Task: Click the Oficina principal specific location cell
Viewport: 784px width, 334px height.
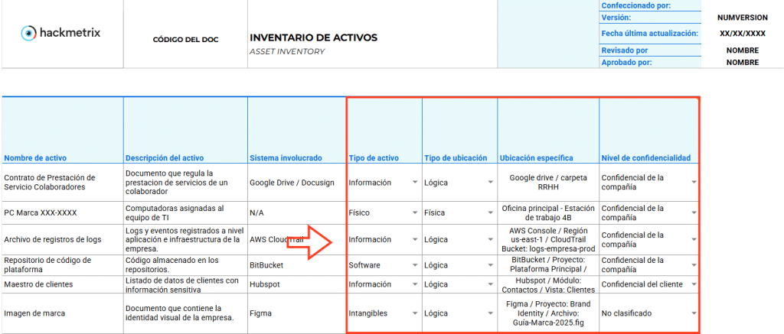Action: (547, 213)
